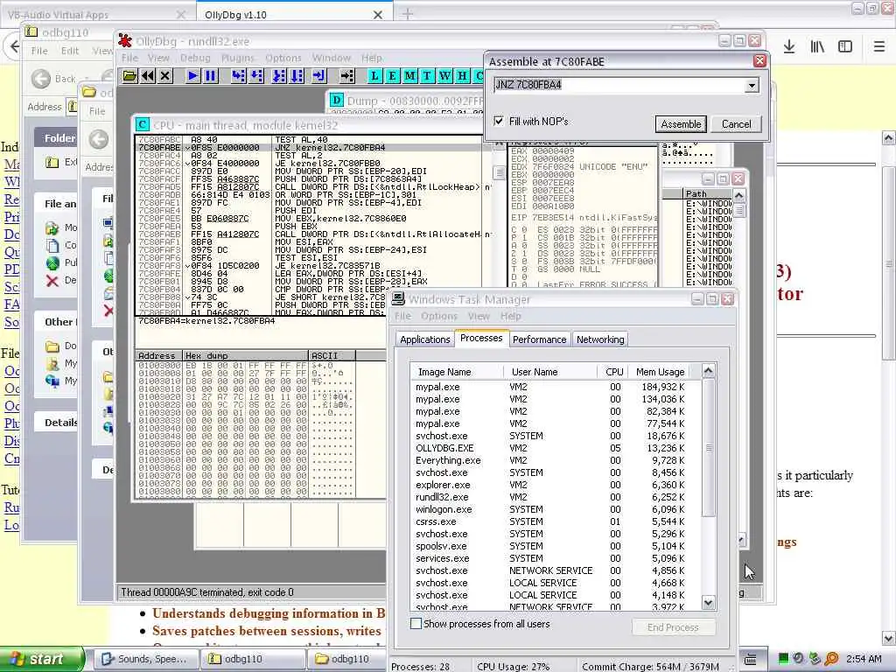This screenshot has height=672, width=896.
Task: Click the browser page scroll-down arrow
Action: (x=888, y=638)
